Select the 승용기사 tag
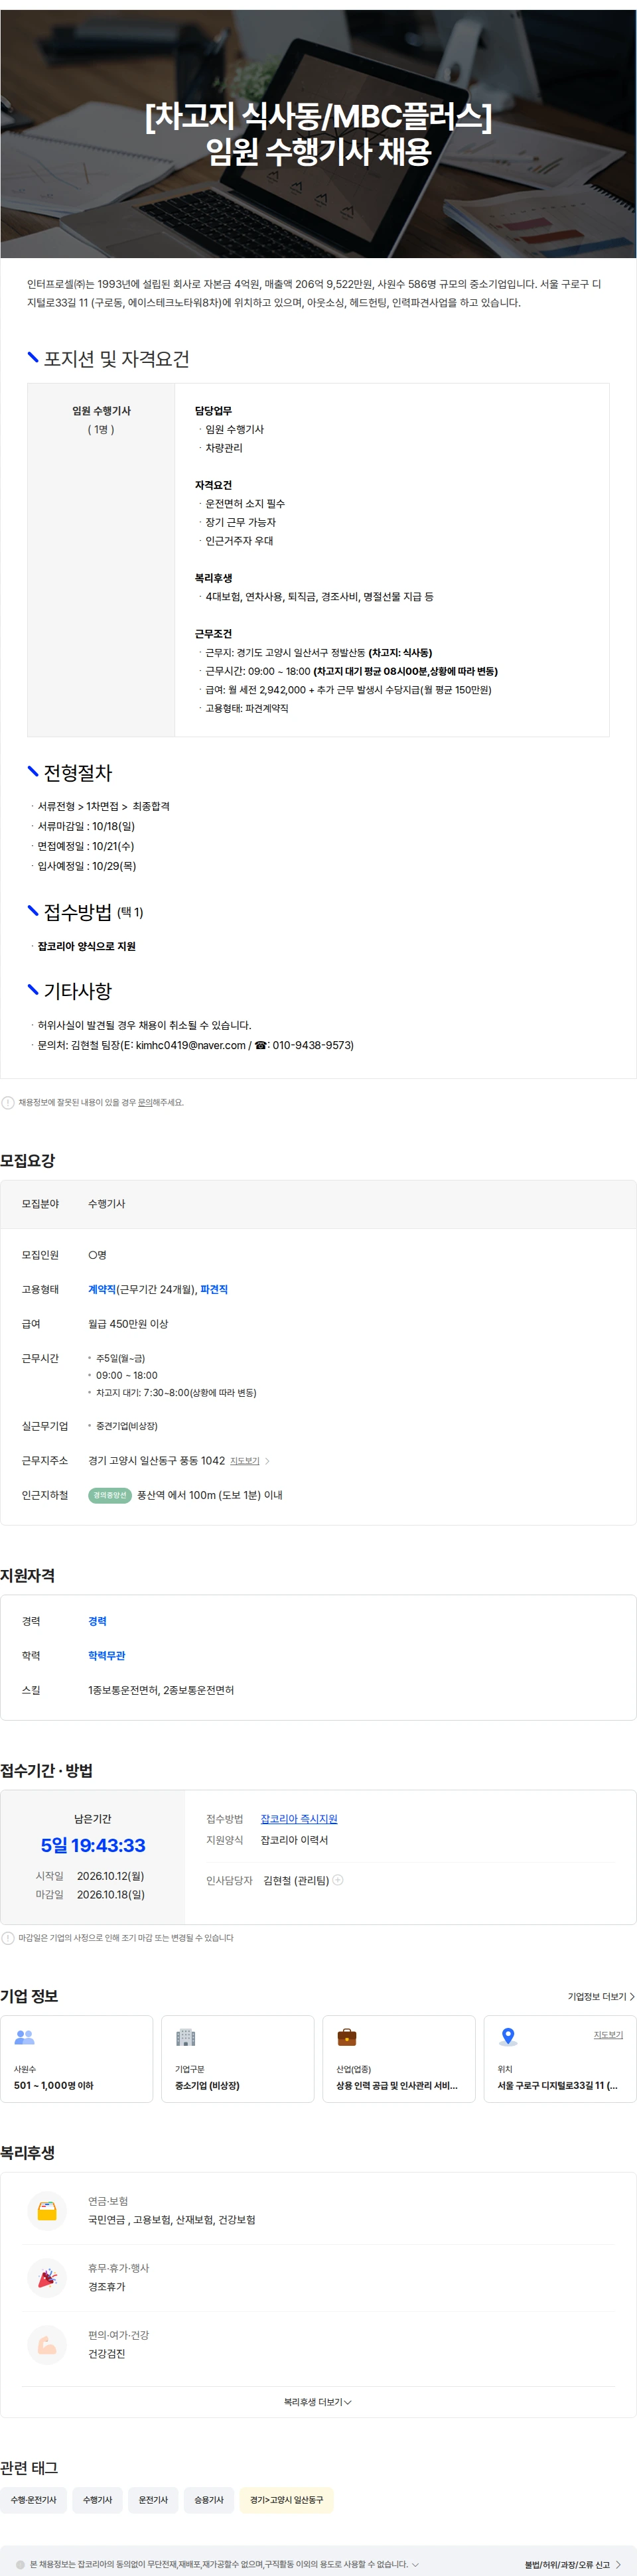This screenshot has width=637, height=2576. click(x=209, y=2500)
